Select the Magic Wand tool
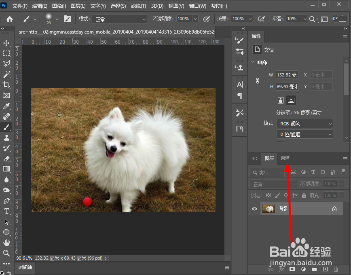This screenshot has width=351, height=275. tap(6, 74)
